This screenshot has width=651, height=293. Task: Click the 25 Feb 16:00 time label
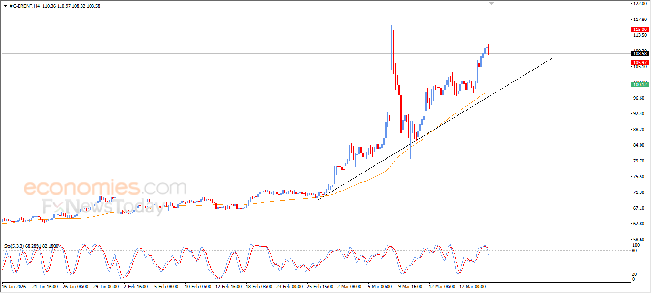(319, 287)
